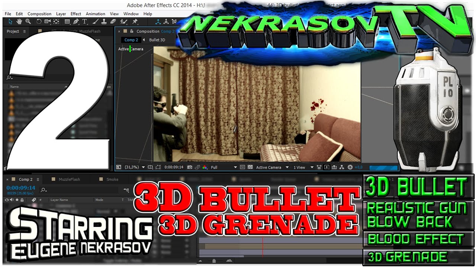This screenshot has width=476, height=267.
Task: Select the Rectangle shape tool
Action: tap(67, 22)
